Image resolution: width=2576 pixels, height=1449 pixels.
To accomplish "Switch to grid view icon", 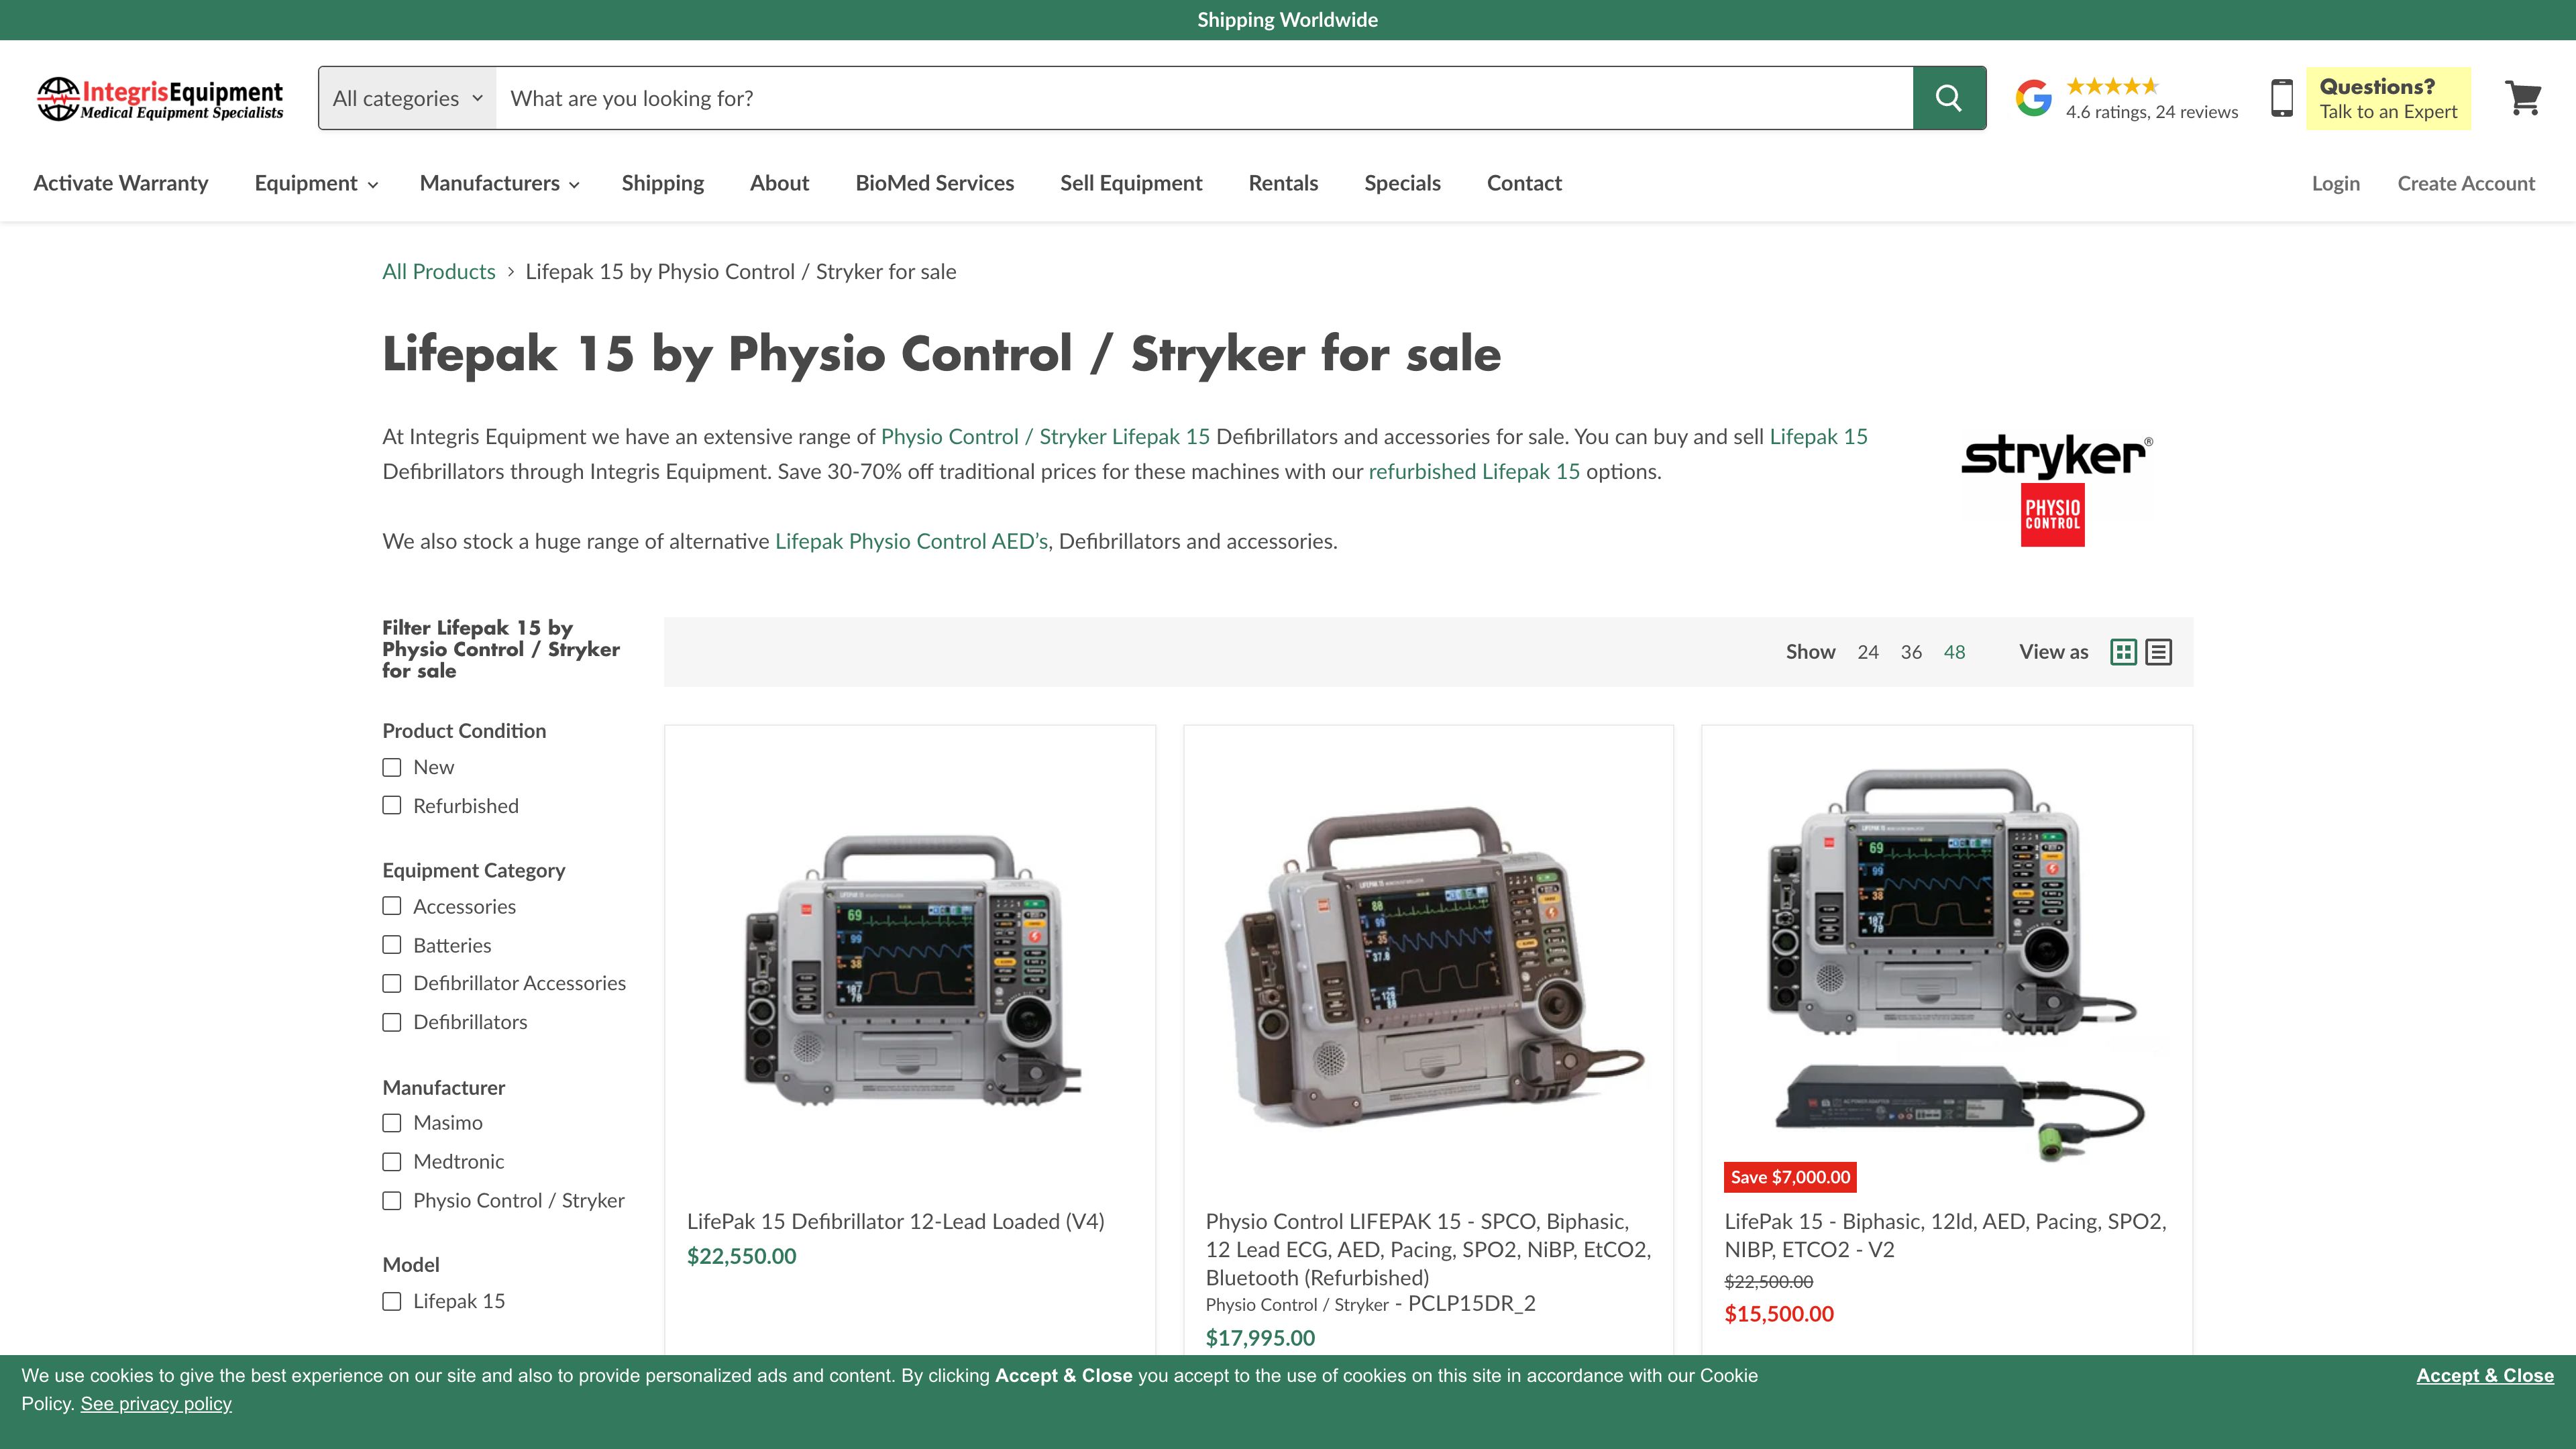I will pos(2123,652).
